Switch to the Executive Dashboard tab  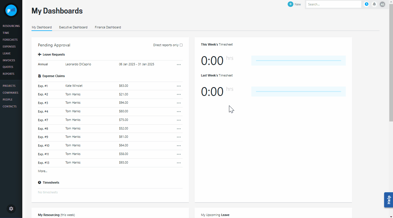pos(73,27)
